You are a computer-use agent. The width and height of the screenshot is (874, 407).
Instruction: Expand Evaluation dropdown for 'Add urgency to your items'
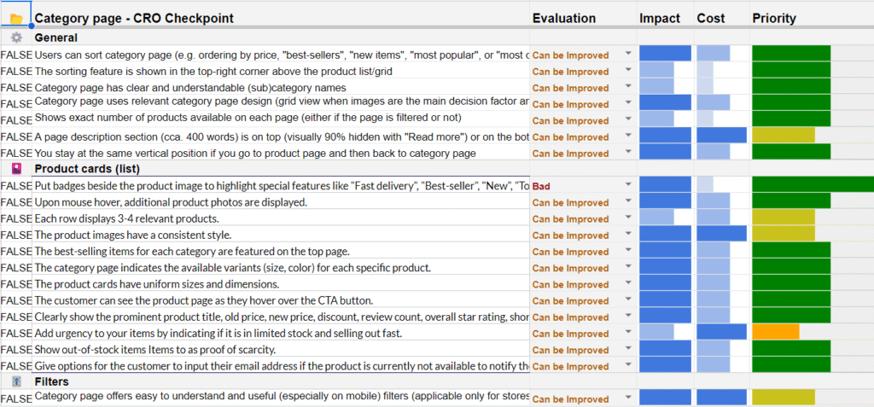coord(629,334)
